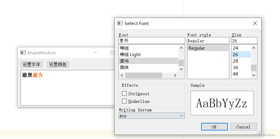Viewport: 280px width, 139px height.
Task: Click the font list horizontal scrollbar thumb
Action: tap(144, 76)
